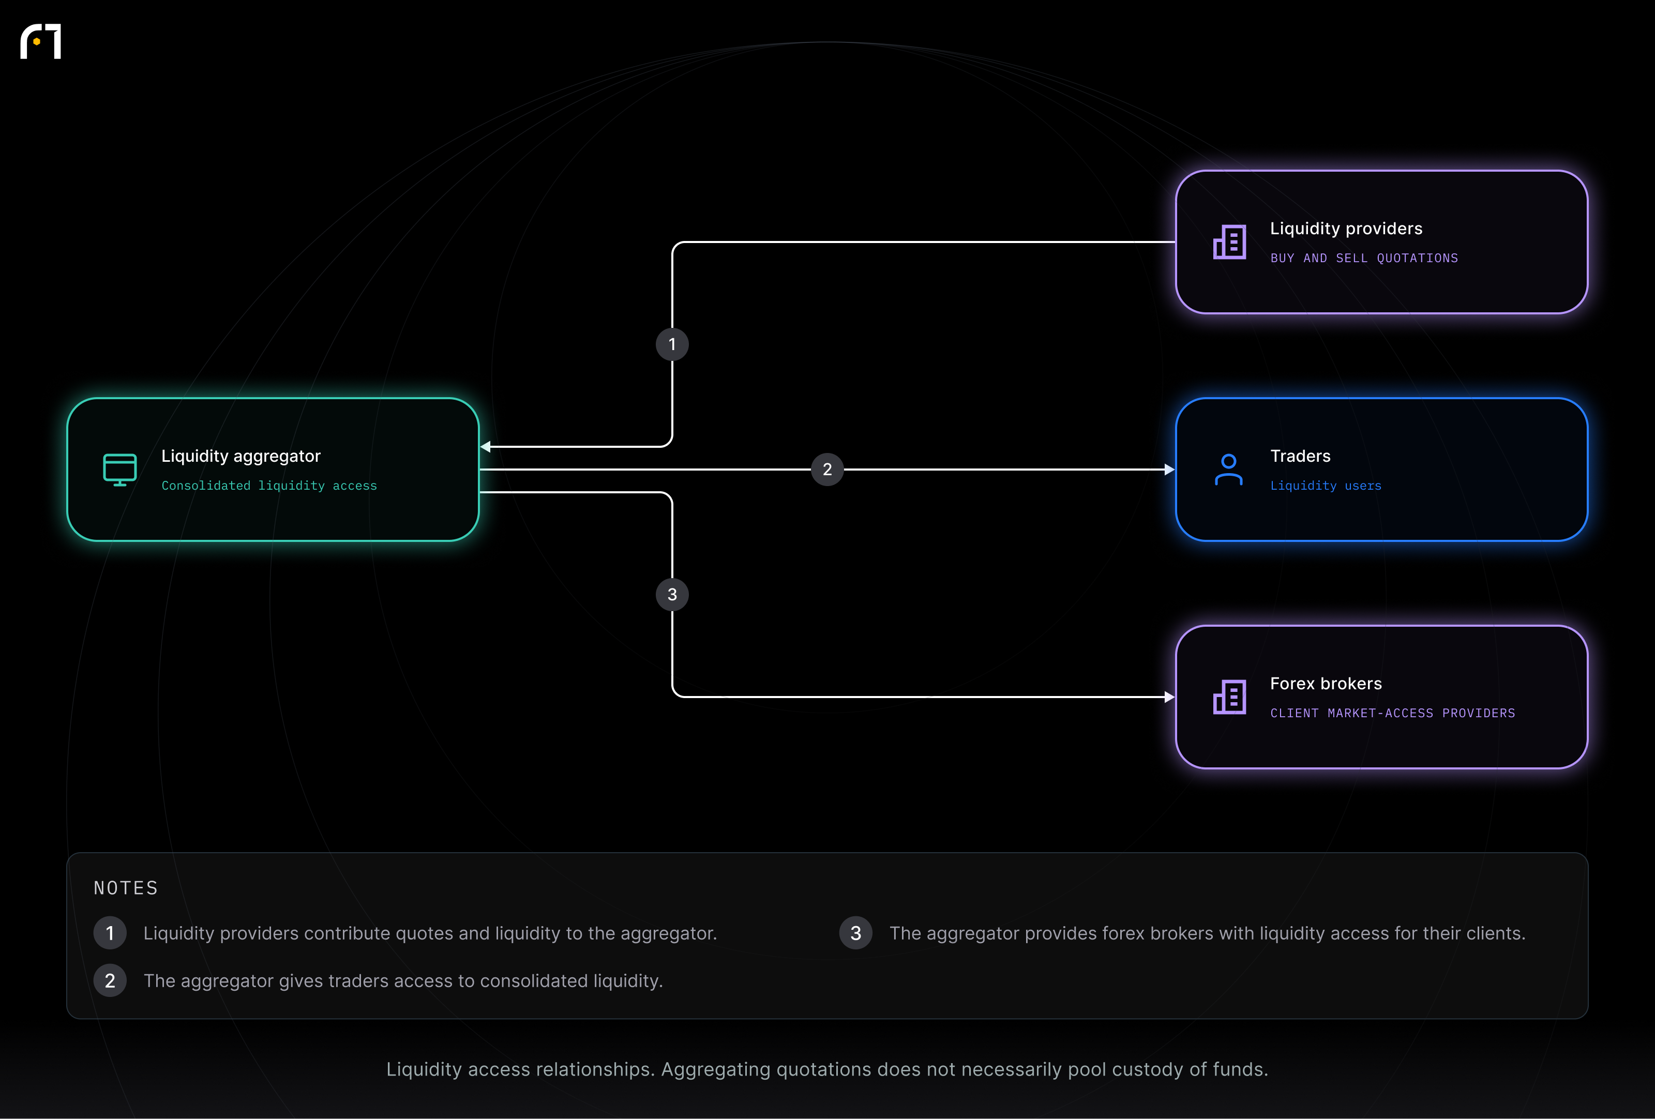Click the person icon in the Traders card
The height and width of the screenshot is (1119, 1655).
click(x=1228, y=470)
